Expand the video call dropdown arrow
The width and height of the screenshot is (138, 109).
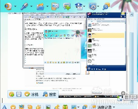15,6
